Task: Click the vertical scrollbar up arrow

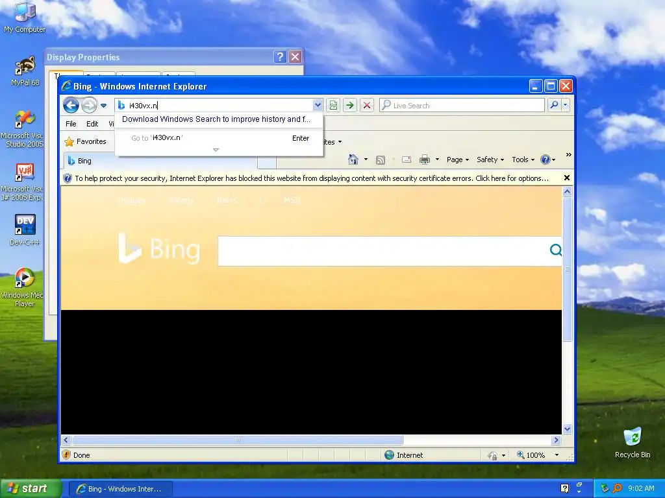Action: tap(567, 192)
